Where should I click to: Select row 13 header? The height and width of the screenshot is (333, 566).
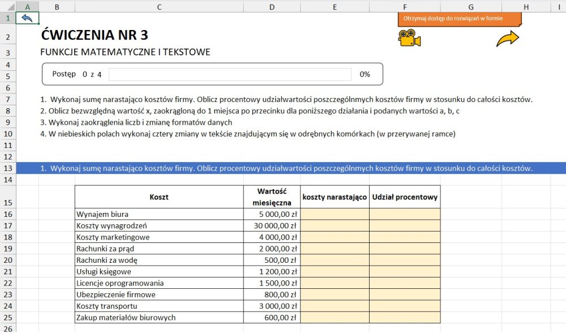[x=8, y=168]
